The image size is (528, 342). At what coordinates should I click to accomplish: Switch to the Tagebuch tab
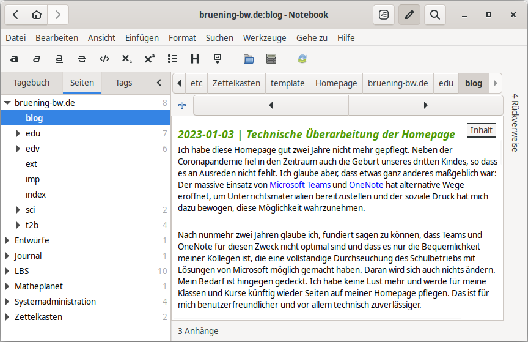click(31, 83)
